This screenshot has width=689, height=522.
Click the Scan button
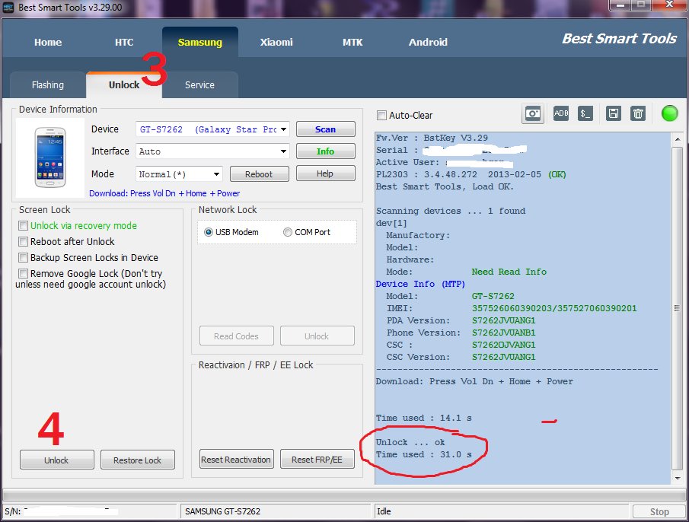pyautogui.click(x=326, y=129)
